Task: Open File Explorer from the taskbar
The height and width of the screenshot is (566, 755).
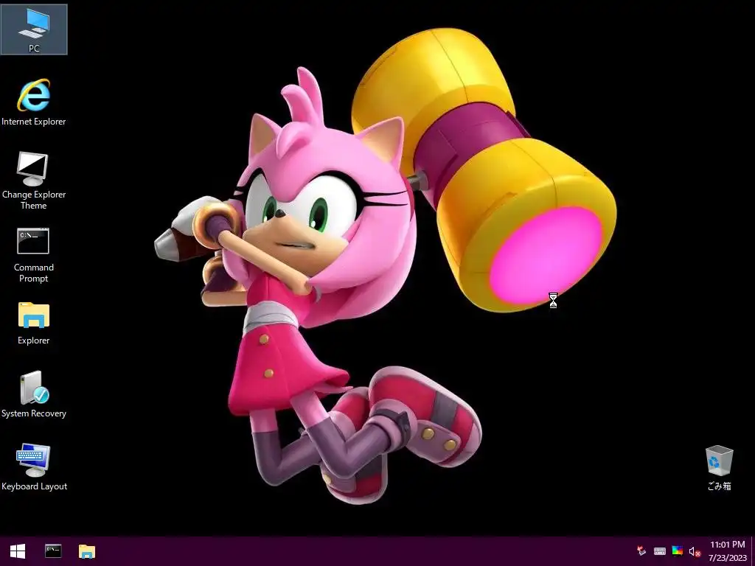Action: point(87,551)
